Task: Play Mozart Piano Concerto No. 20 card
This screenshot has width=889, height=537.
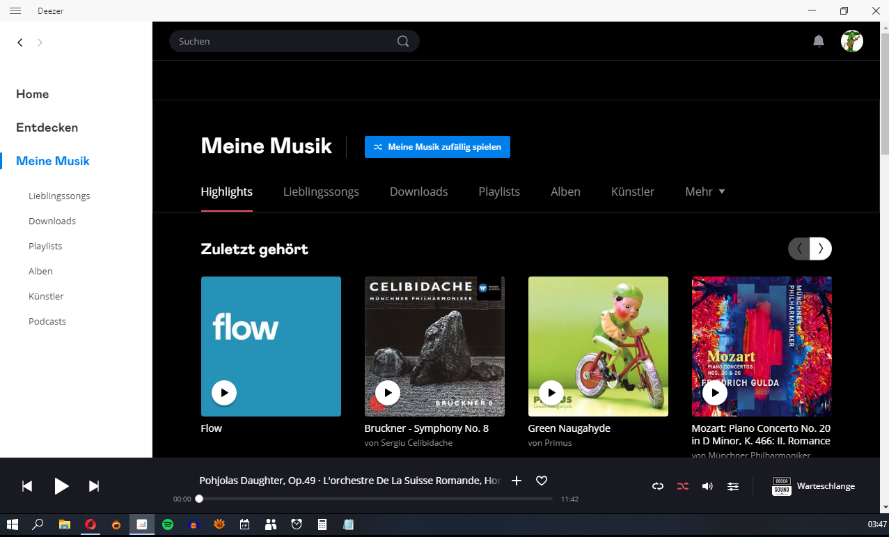Action: [x=715, y=393]
